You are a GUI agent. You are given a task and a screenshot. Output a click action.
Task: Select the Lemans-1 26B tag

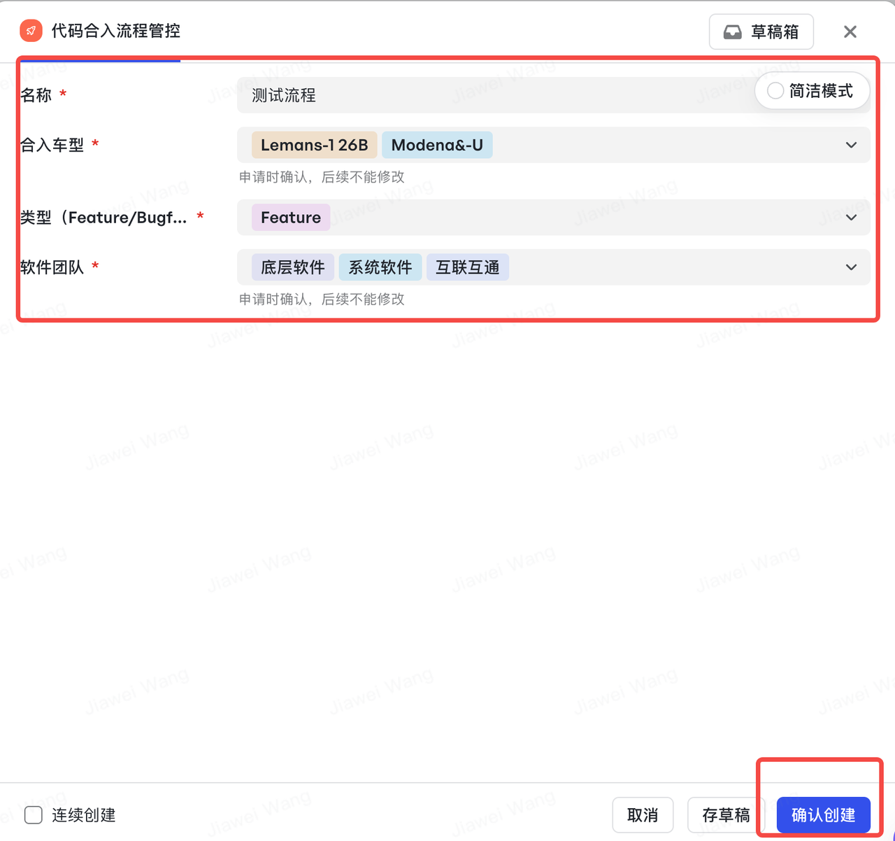click(x=315, y=145)
